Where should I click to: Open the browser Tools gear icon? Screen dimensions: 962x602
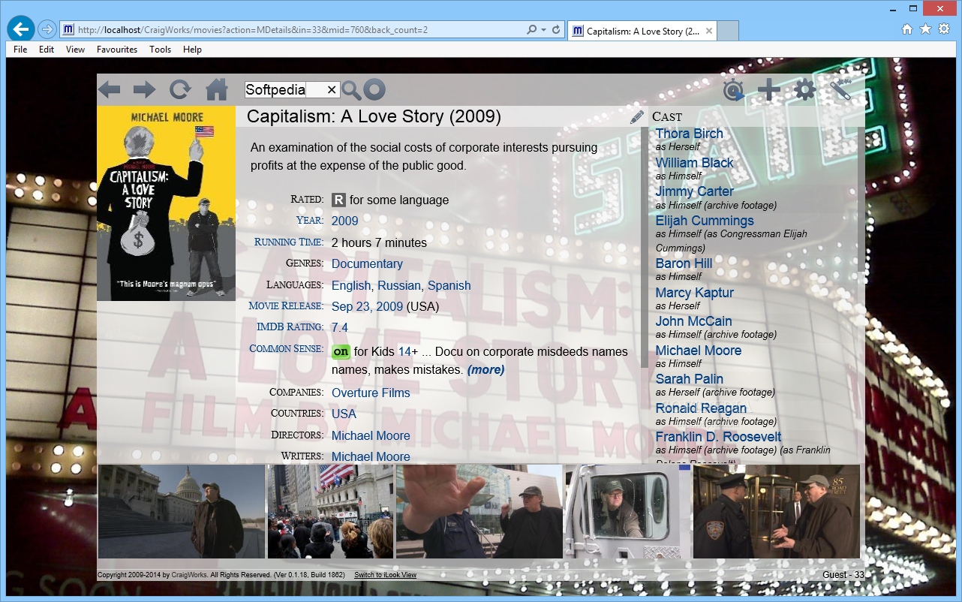(943, 29)
